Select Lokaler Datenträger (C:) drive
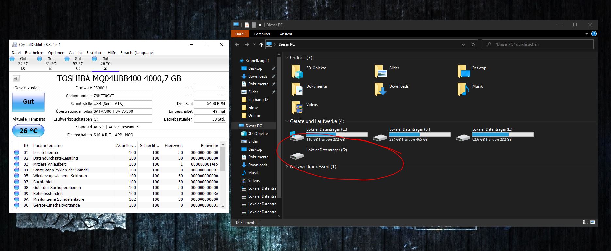The height and width of the screenshot is (251, 611). coord(329,134)
